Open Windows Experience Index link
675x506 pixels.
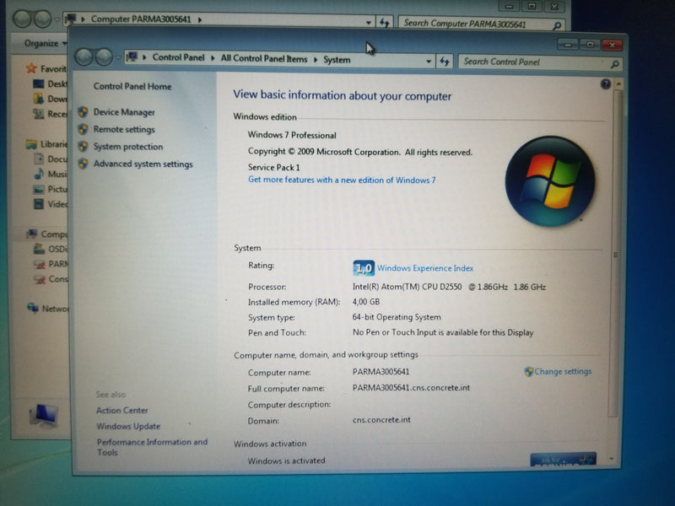425,268
